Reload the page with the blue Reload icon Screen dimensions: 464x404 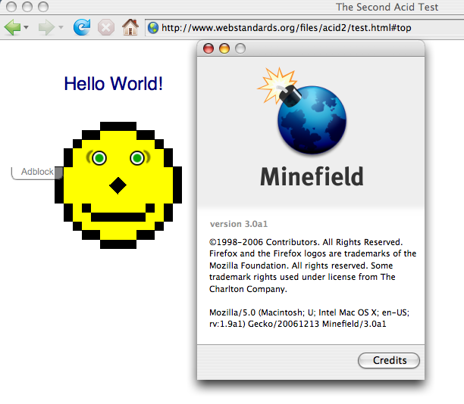(x=82, y=27)
